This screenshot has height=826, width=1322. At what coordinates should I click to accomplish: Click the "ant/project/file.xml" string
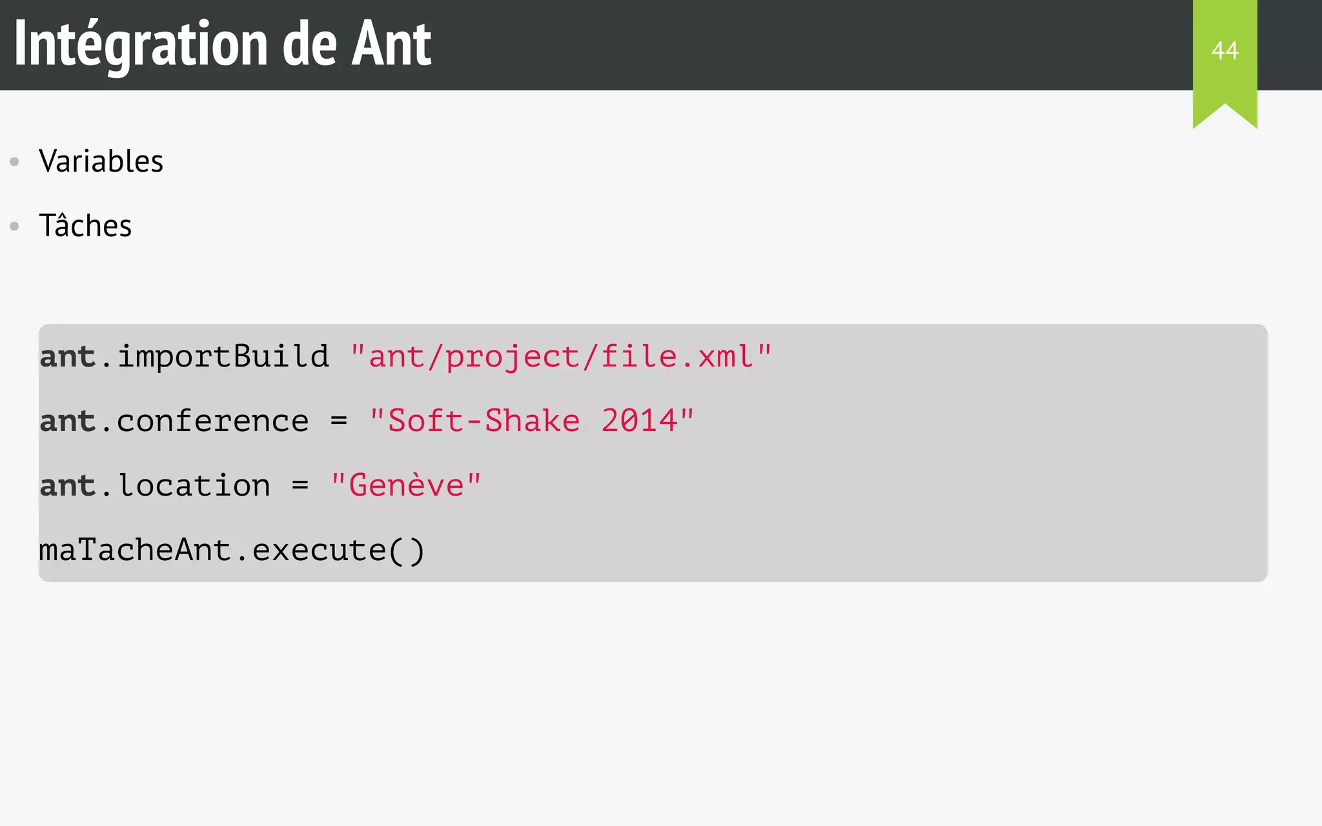[x=560, y=356]
